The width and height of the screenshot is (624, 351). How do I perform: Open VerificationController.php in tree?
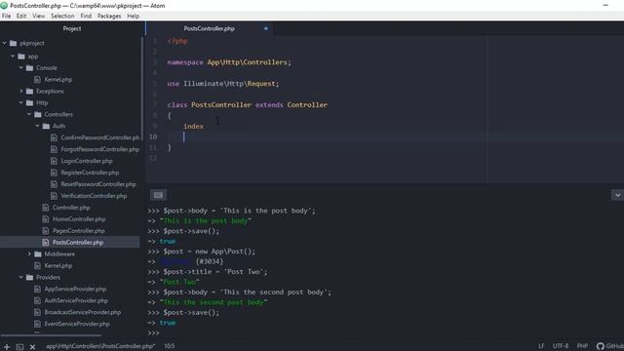[x=94, y=196]
